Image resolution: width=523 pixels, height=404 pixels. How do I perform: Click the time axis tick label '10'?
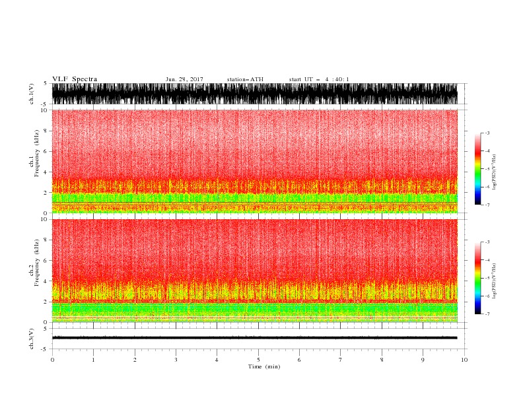click(464, 360)
